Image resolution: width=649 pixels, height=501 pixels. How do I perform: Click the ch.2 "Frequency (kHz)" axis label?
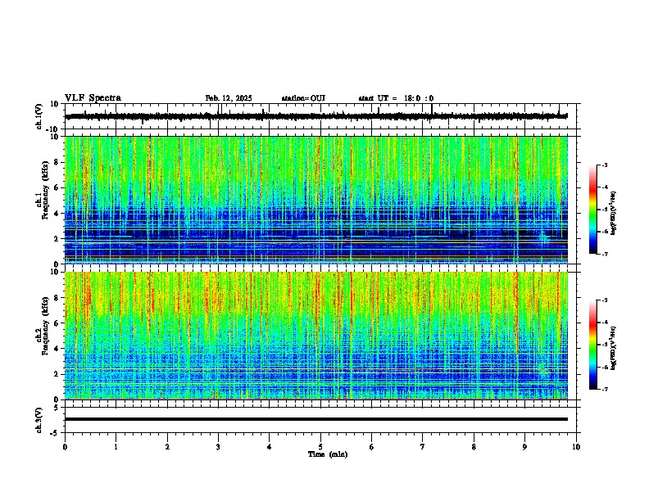[45, 326]
